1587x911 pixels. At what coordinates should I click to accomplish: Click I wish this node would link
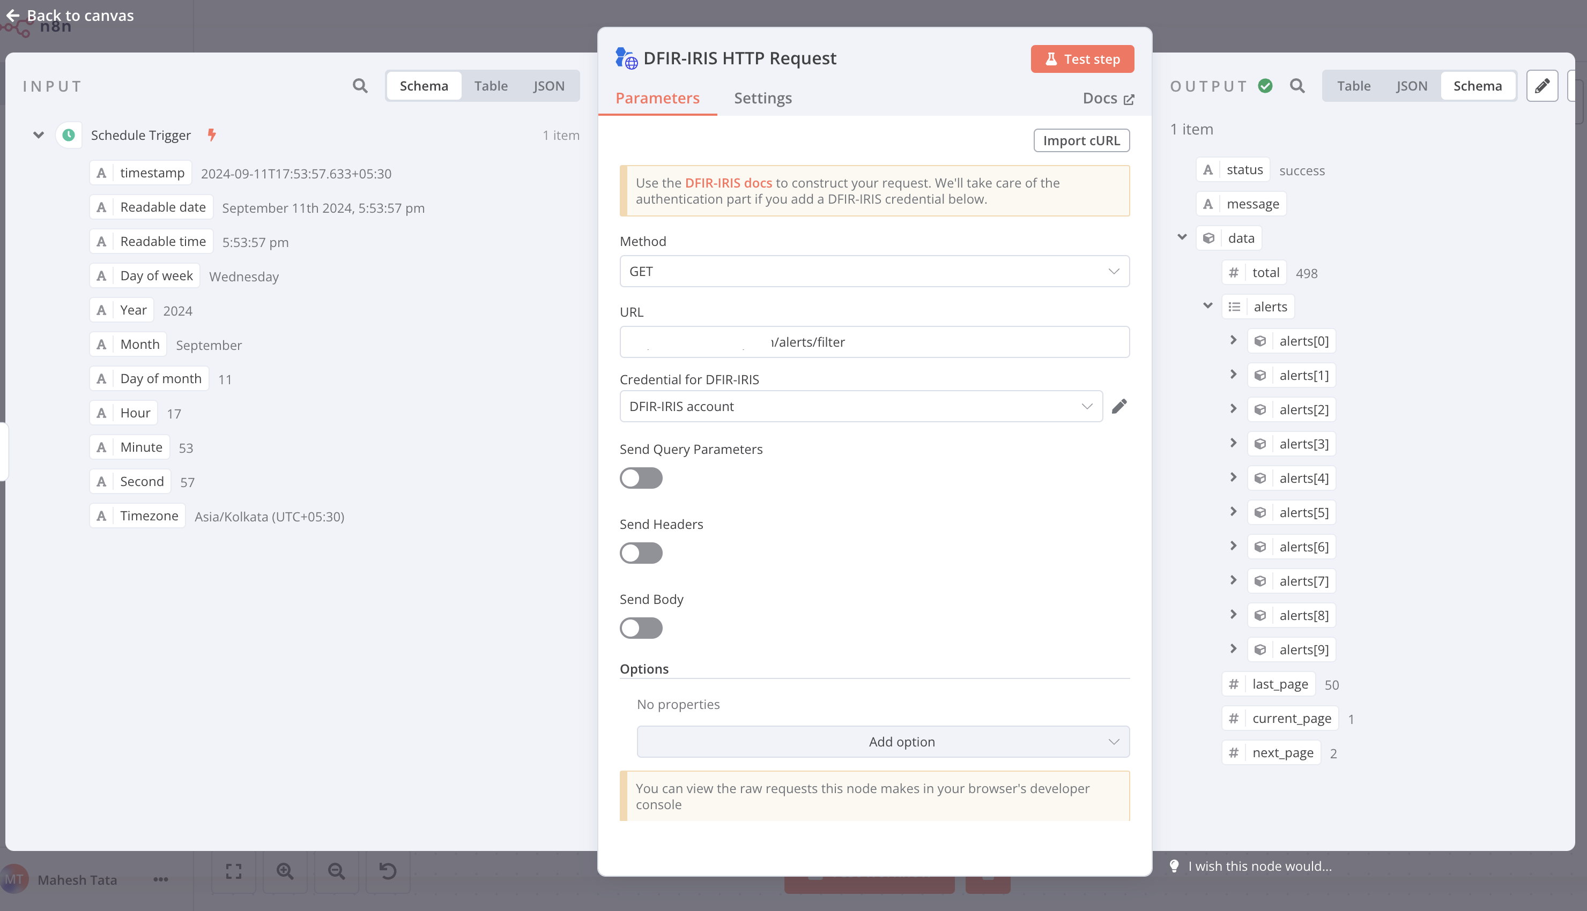pyautogui.click(x=1260, y=866)
